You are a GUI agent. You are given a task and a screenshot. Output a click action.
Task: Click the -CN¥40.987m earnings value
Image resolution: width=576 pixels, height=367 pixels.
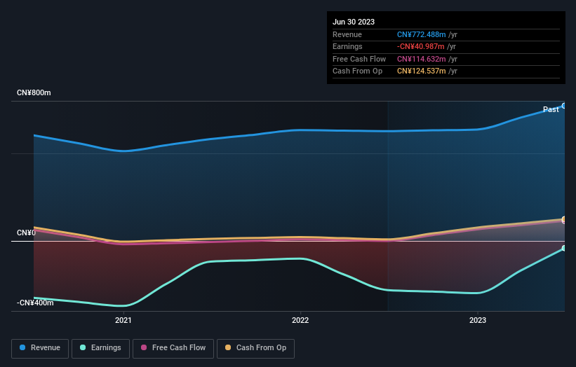[421, 46]
